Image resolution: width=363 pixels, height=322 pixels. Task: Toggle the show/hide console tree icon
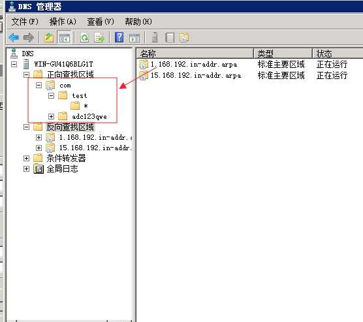point(65,37)
